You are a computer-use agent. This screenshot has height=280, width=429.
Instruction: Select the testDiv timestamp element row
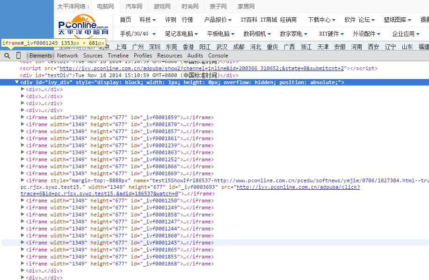[129, 75]
